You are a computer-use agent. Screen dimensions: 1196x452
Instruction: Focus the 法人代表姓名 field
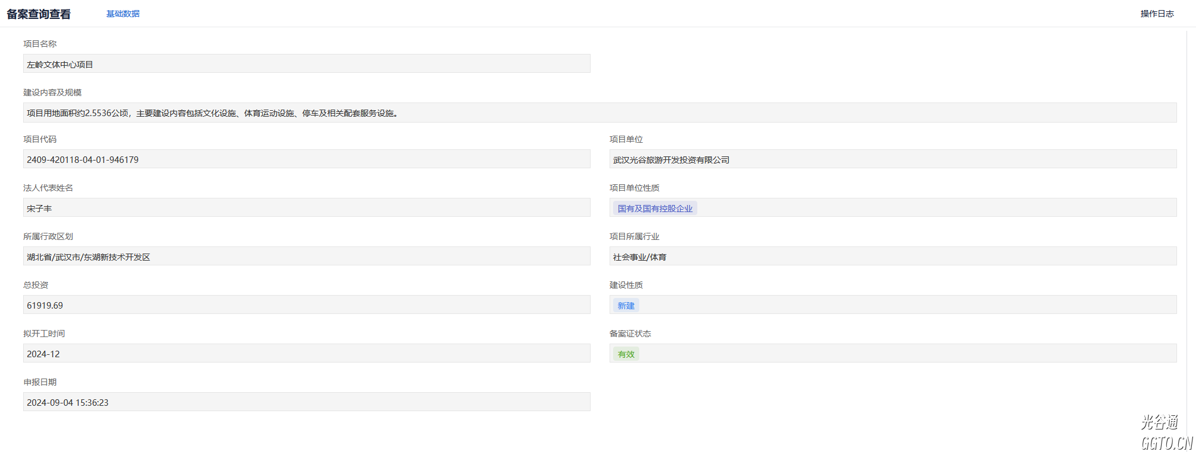click(306, 208)
